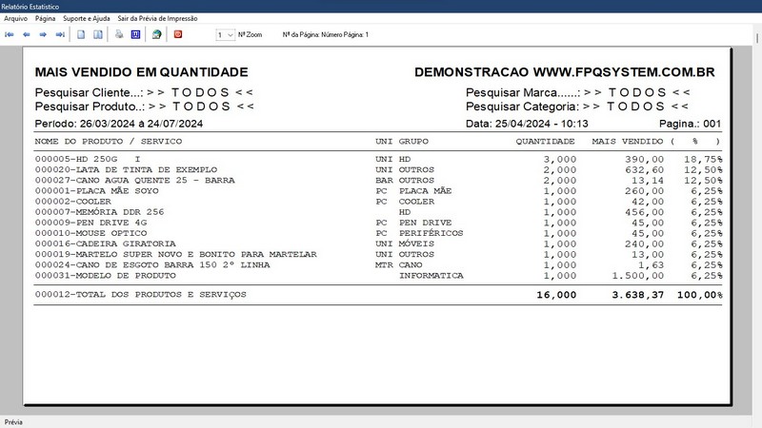Click the Pesquisar Categoria line
The height and width of the screenshot is (428, 762).
click(x=577, y=107)
